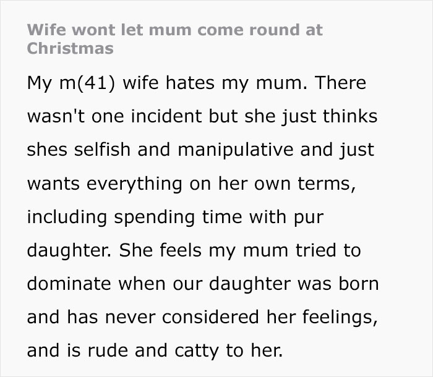Click the word "Christmas" in the title
The width and height of the screenshot is (433, 377).
[70, 48]
